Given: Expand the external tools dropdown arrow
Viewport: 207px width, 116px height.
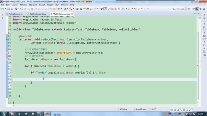Looking at the screenshot, I should (x=74, y=9).
